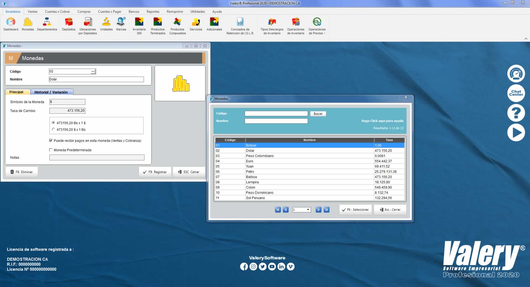Screen dimensions: 530x287
Task: Click F9 Registrar button
Action: [x=155, y=172]
